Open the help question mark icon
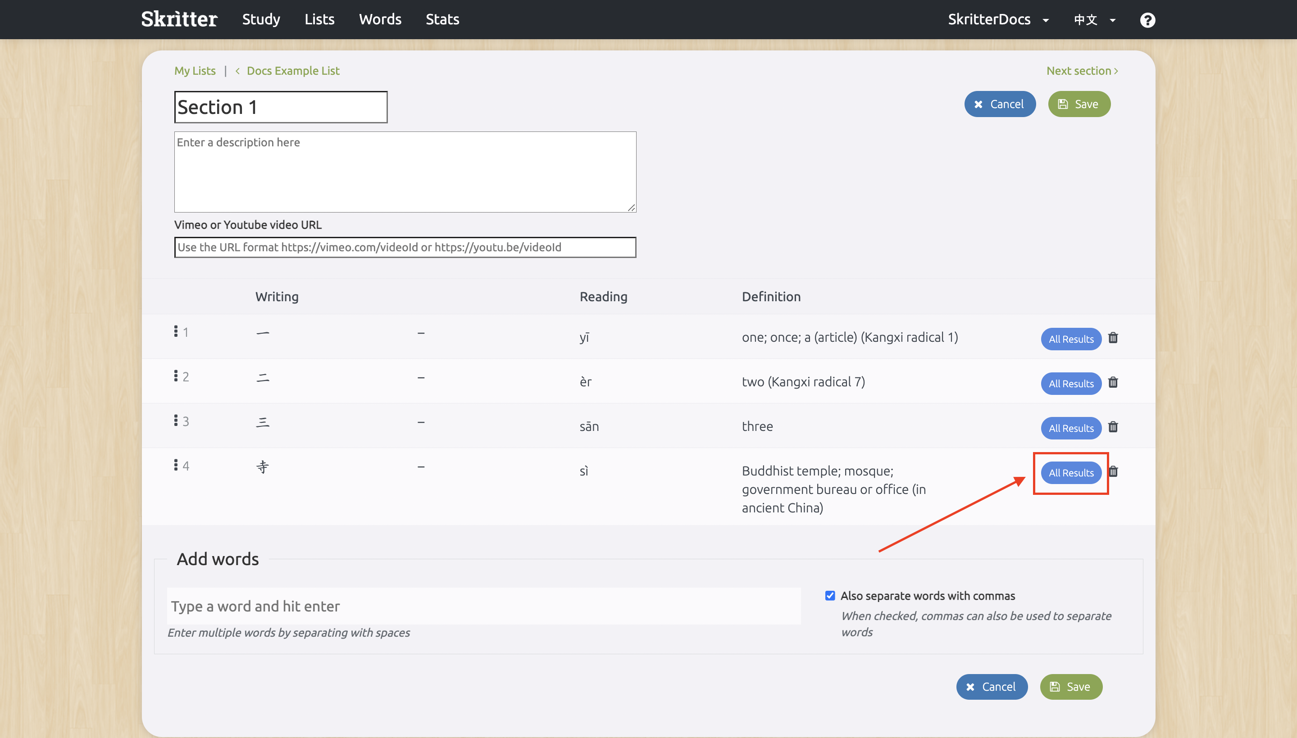 pyautogui.click(x=1147, y=20)
